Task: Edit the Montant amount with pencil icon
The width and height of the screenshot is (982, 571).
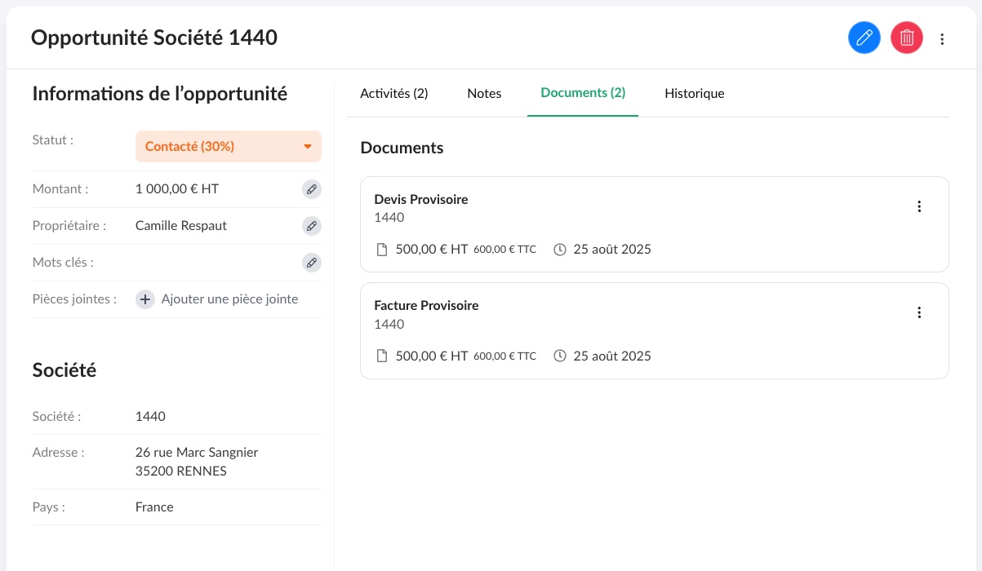Action: click(x=311, y=189)
